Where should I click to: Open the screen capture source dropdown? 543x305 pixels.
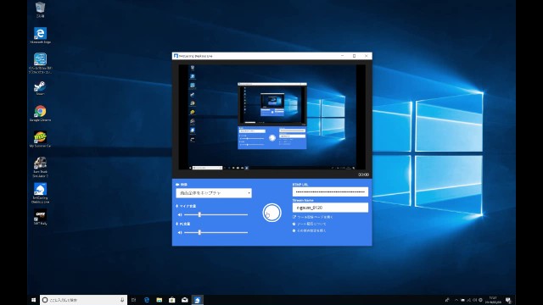[x=214, y=193]
